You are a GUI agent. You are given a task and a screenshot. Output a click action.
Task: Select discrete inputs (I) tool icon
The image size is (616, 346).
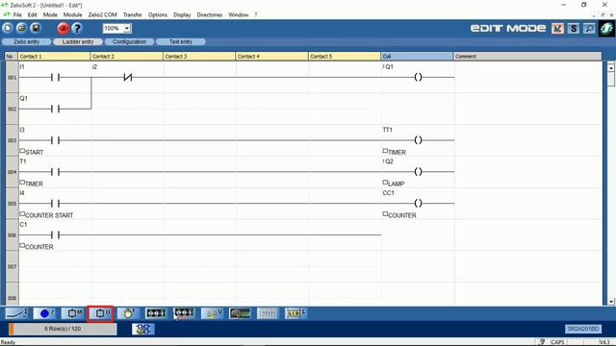pos(16,313)
